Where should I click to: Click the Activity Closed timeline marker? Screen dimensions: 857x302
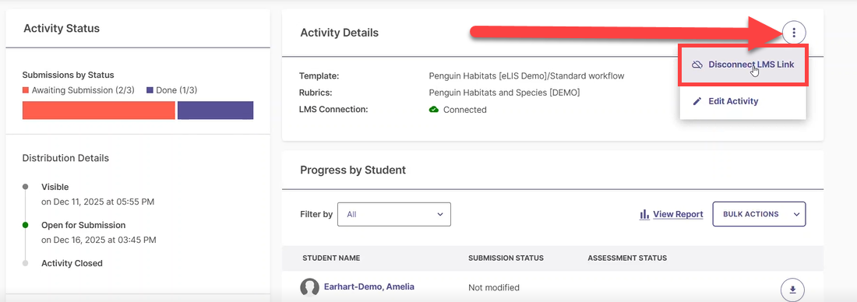25,263
